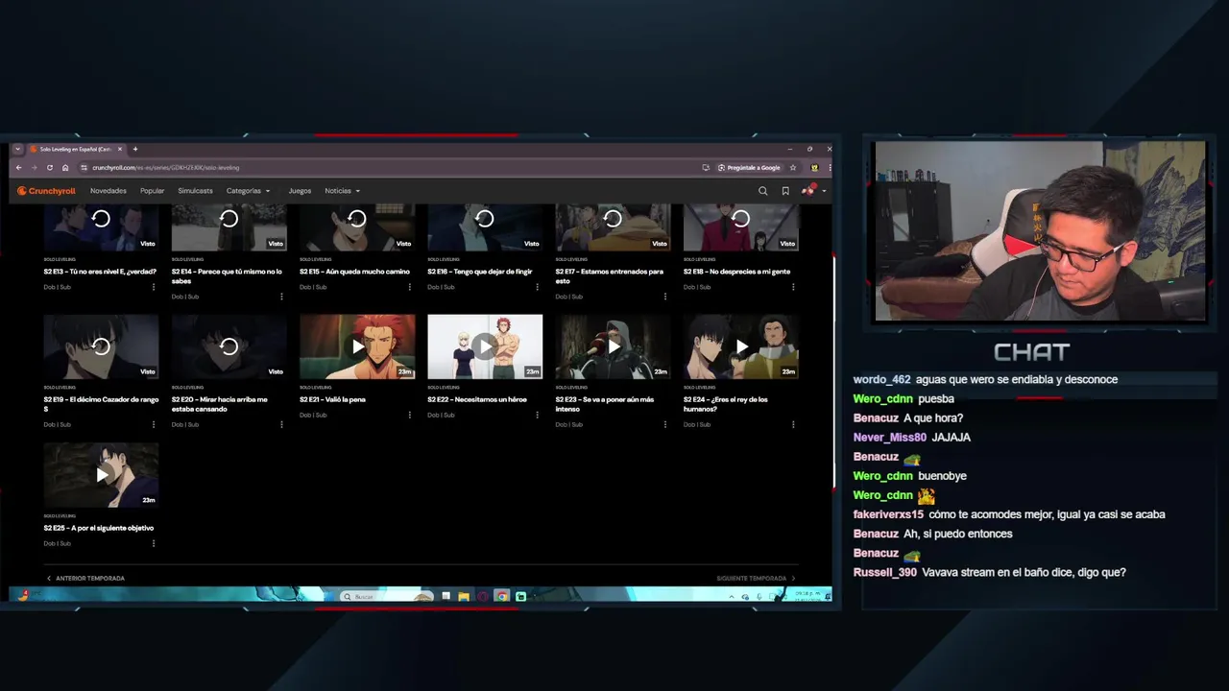
Task: Open more options for S2 E13
Action: pyautogui.click(x=154, y=287)
